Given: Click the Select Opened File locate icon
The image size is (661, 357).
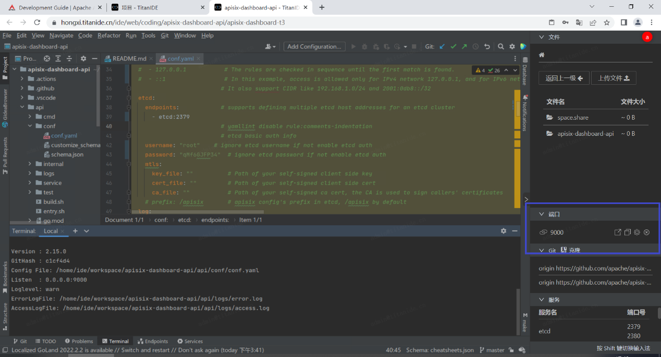Looking at the screenshot, I should pyautogui.click(x=47, y=59).
